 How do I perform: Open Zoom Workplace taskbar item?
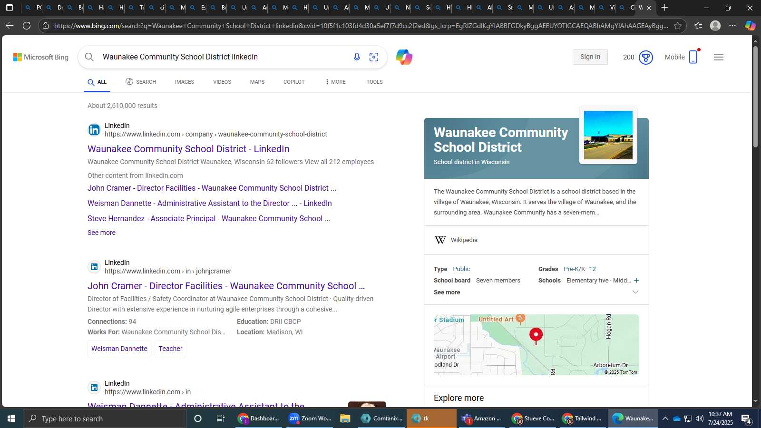tap(309, 418)
